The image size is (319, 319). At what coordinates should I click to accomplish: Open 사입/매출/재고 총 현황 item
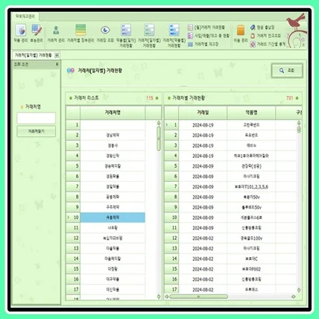pyautogui.click(x=209, y=36)
